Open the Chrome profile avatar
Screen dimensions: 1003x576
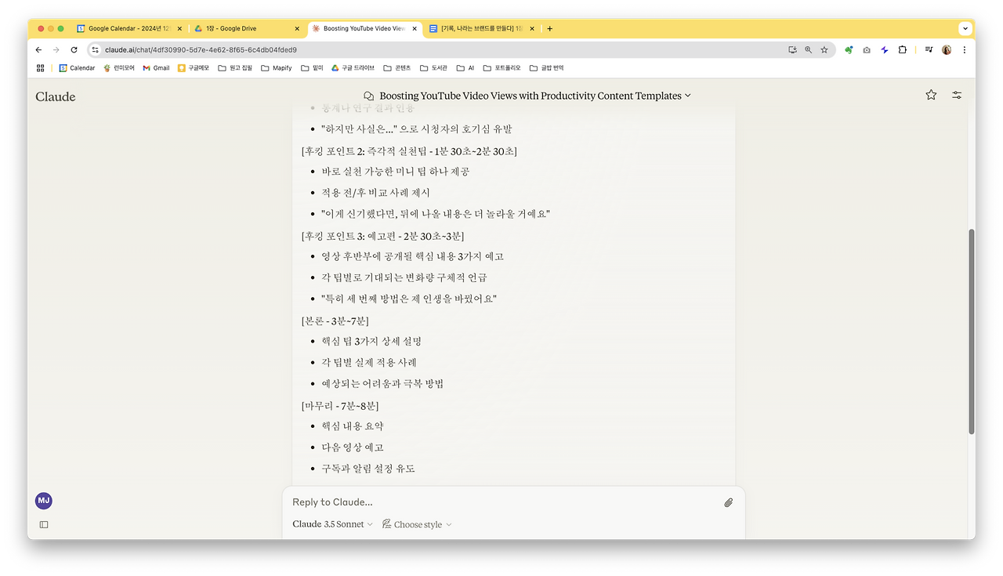pyautogui.click(x=947, y=49)
